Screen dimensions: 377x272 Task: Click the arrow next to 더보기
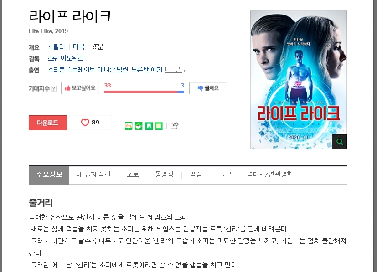click(x=185, y=71)
